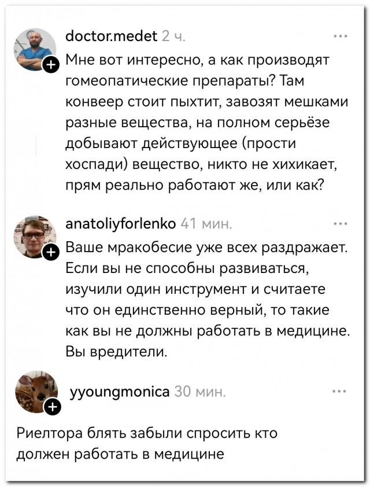Open doctor.medet's profile via username

[110, 36]
